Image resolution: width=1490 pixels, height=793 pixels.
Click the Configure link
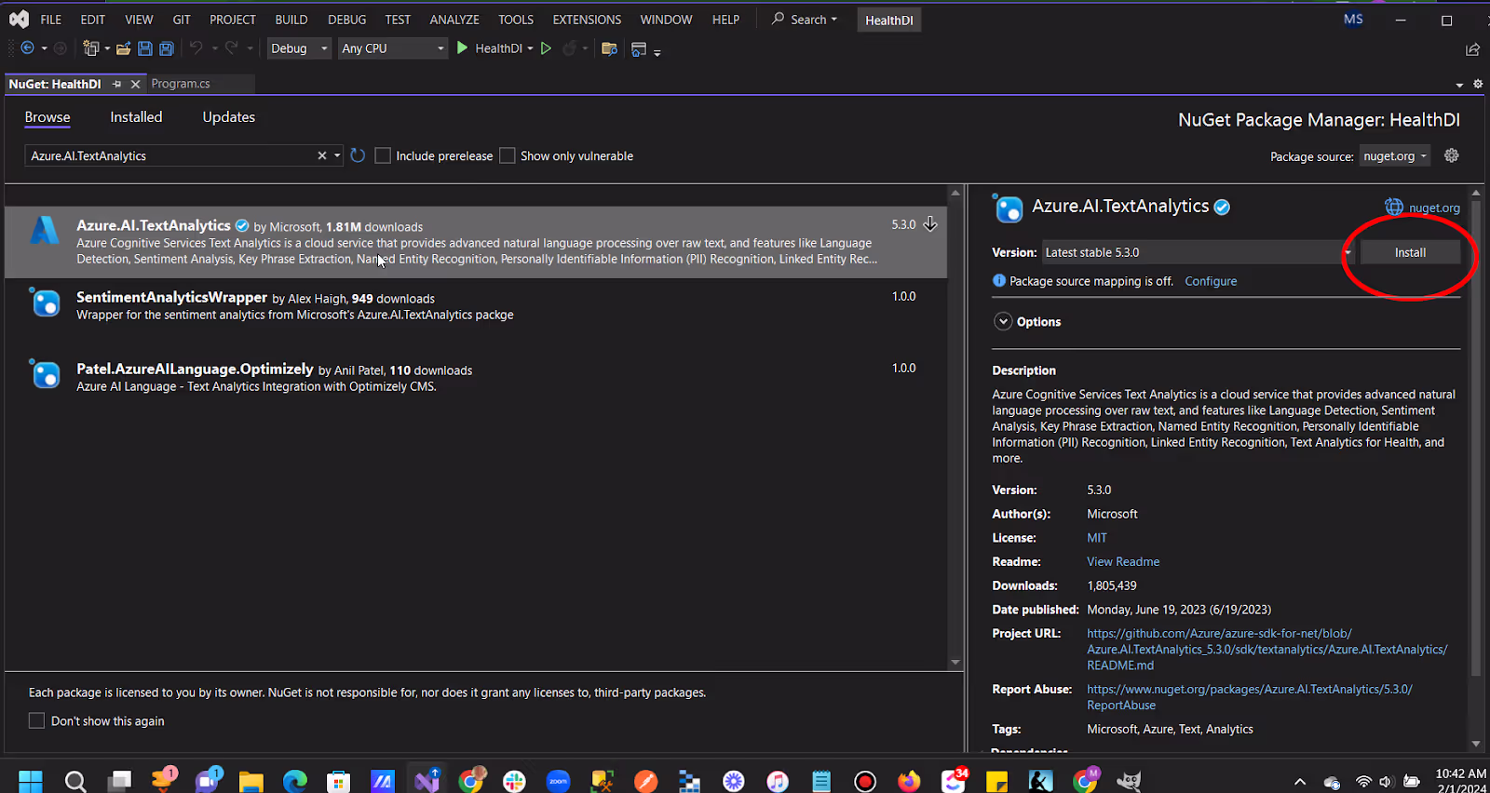[1211, 281]
